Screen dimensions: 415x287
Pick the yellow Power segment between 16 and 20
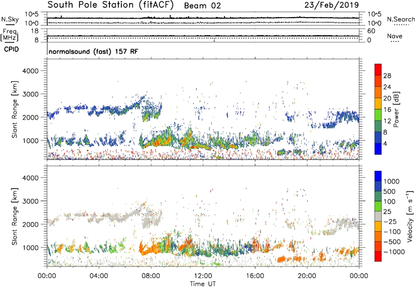(378, 103)
